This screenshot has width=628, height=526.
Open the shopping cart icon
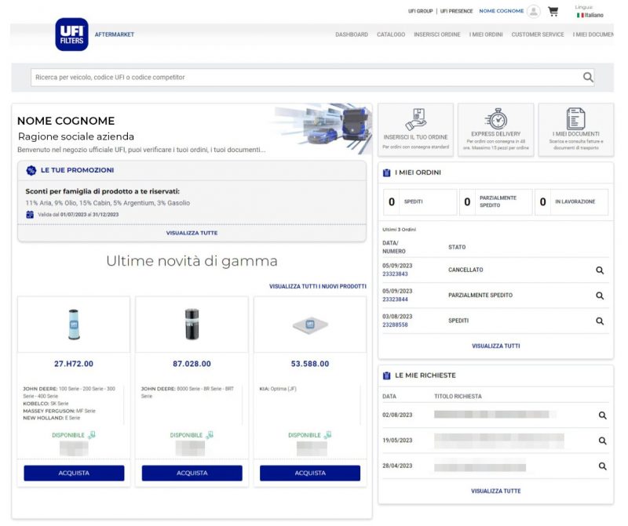pos(553,11)
